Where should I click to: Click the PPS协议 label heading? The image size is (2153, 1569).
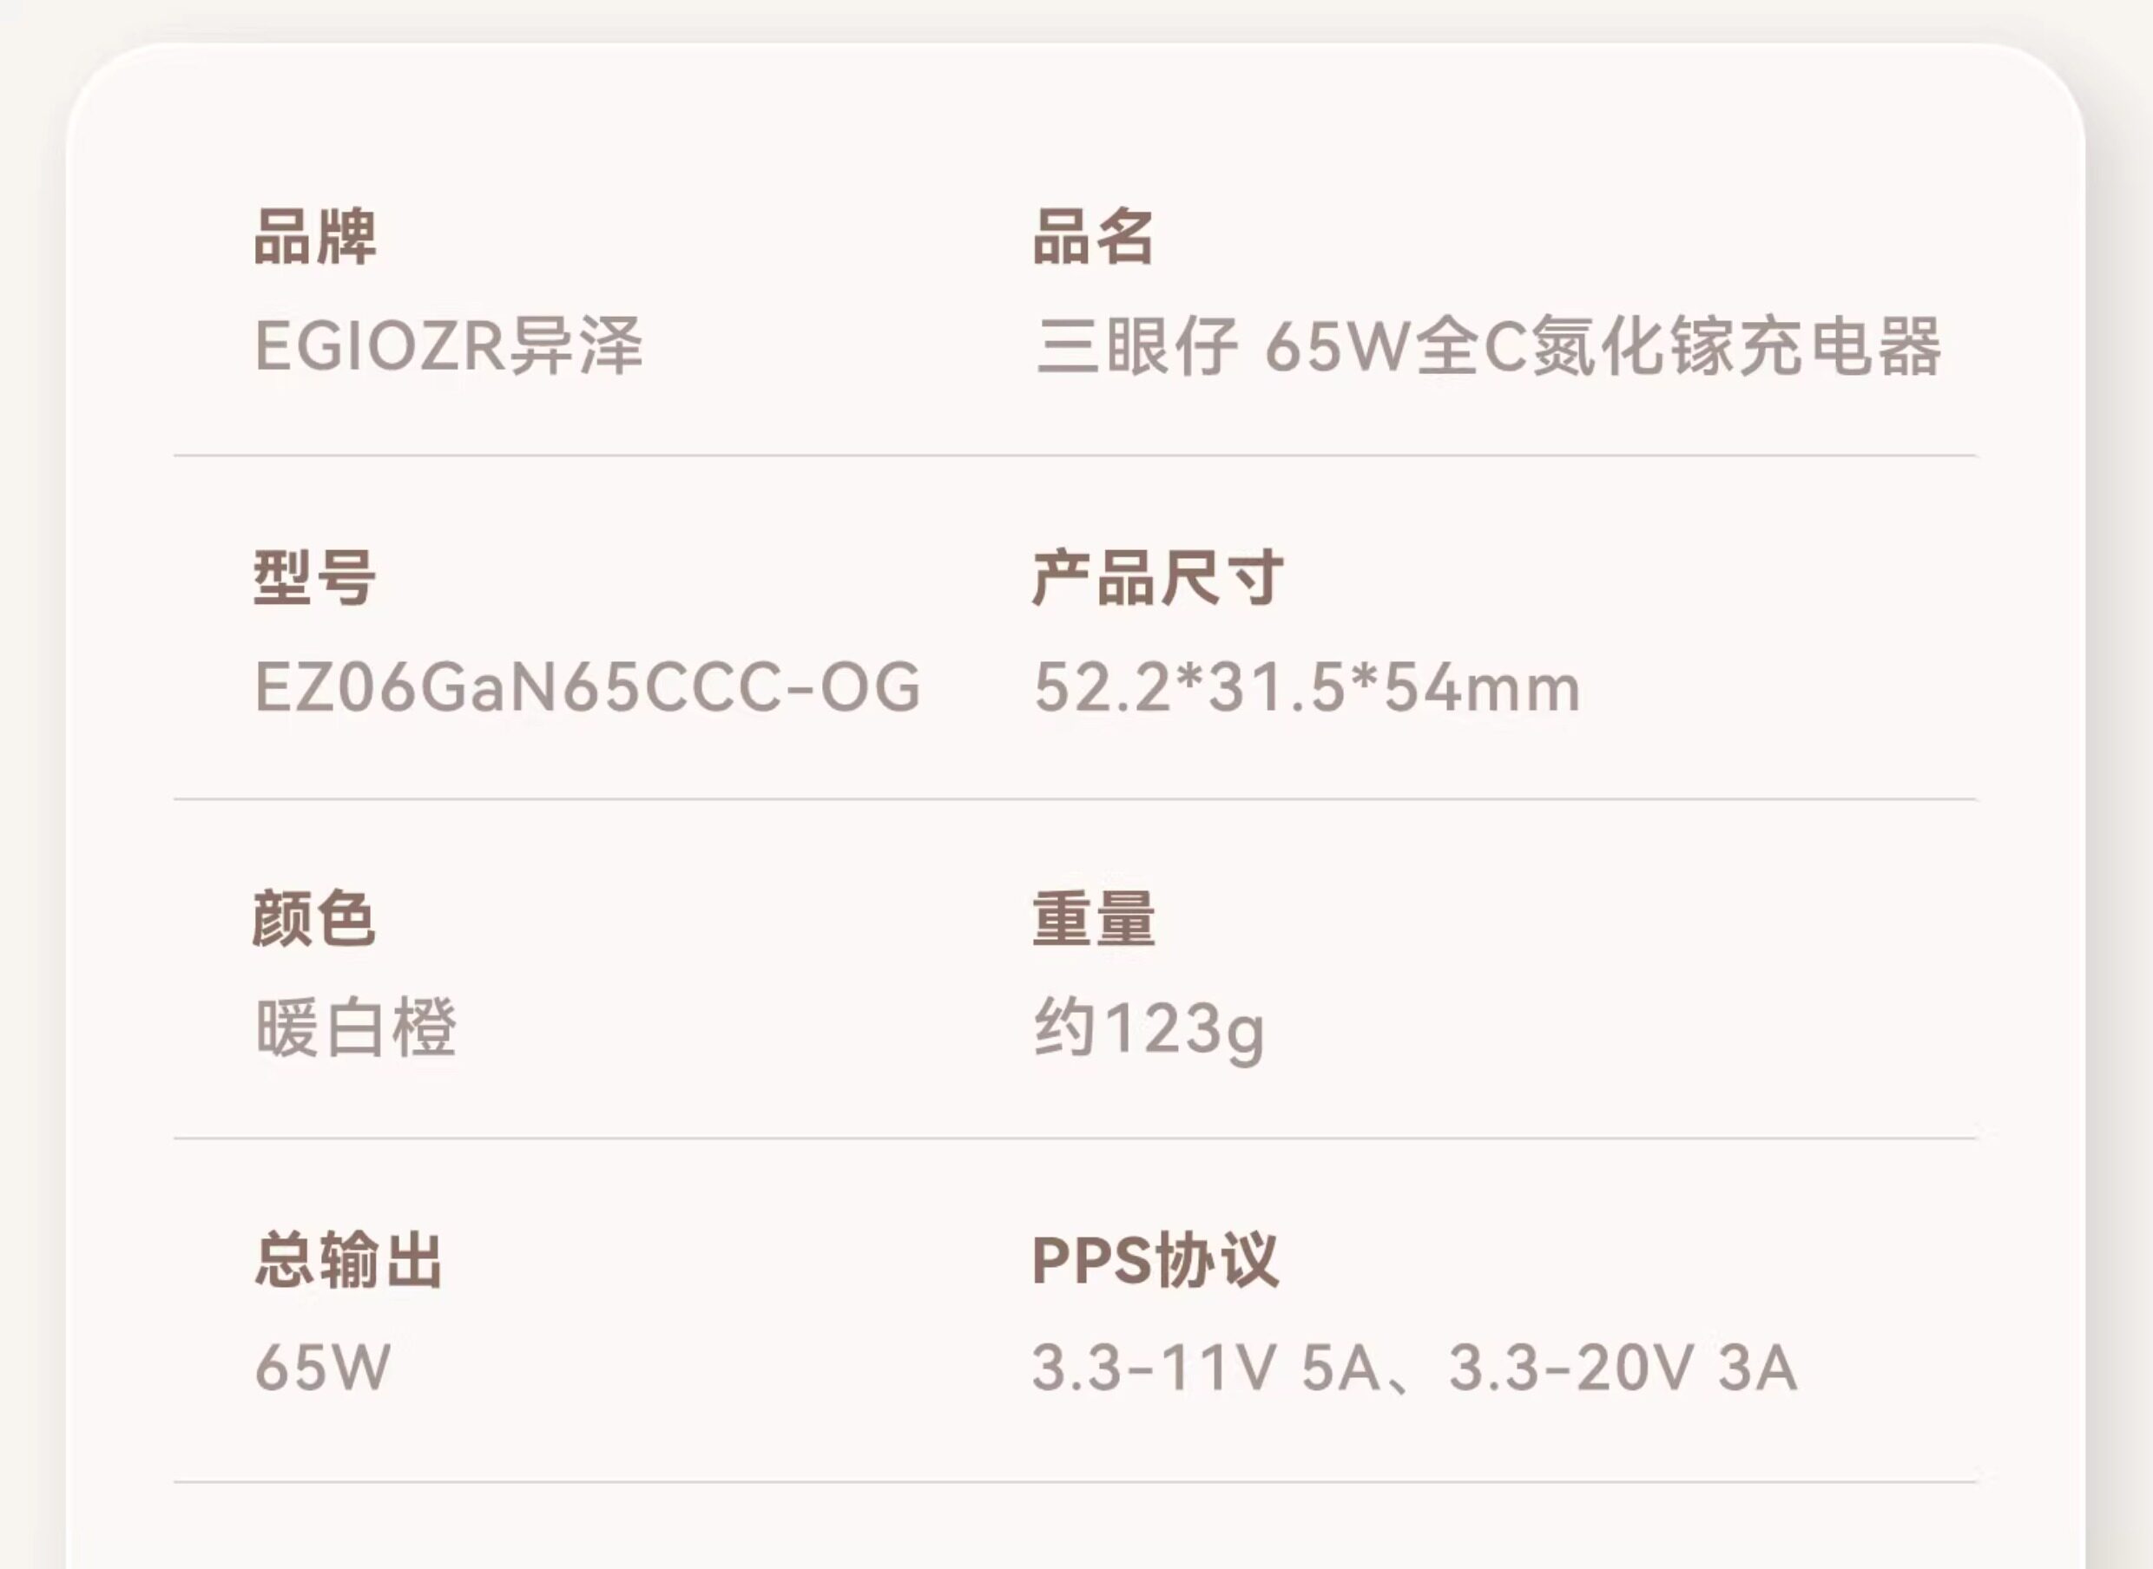(1156, 1259)
